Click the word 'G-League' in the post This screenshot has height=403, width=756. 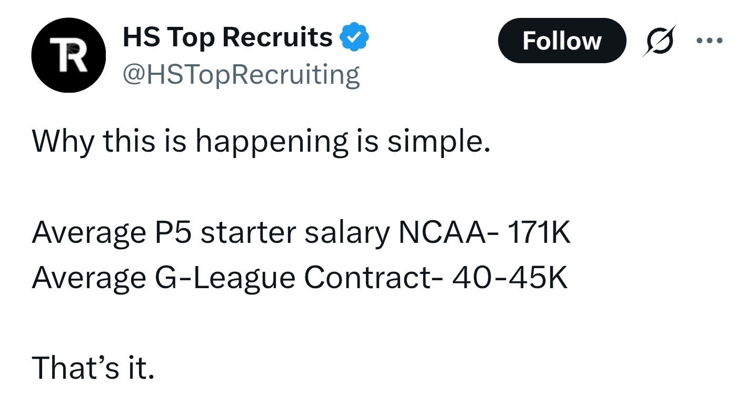[x=223, y=278]
